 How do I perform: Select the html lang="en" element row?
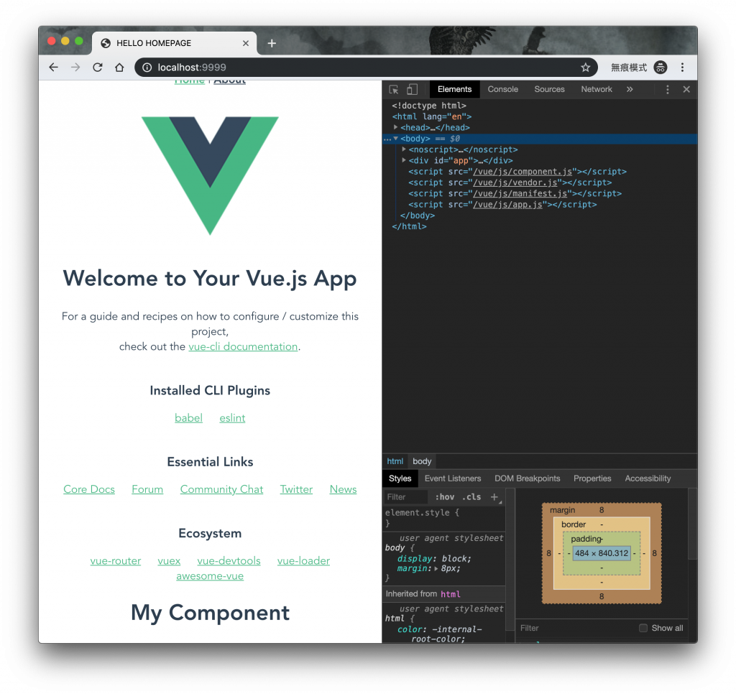(x=432, y=116)
